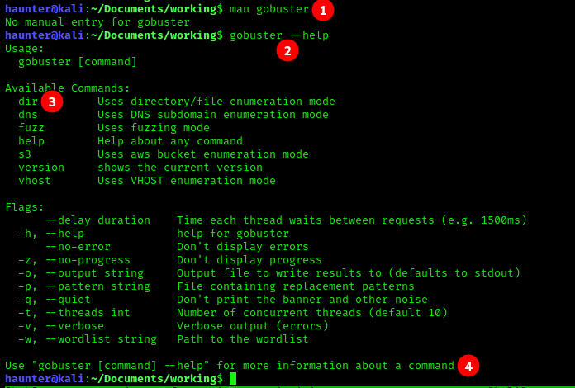The image size is (575, 388).
Task: Select the 'dns' command in Available Commands
Action: point(28,115)
